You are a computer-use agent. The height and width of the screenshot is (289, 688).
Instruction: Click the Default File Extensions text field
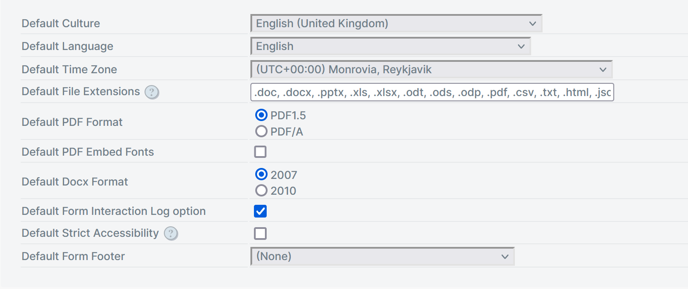432,93
